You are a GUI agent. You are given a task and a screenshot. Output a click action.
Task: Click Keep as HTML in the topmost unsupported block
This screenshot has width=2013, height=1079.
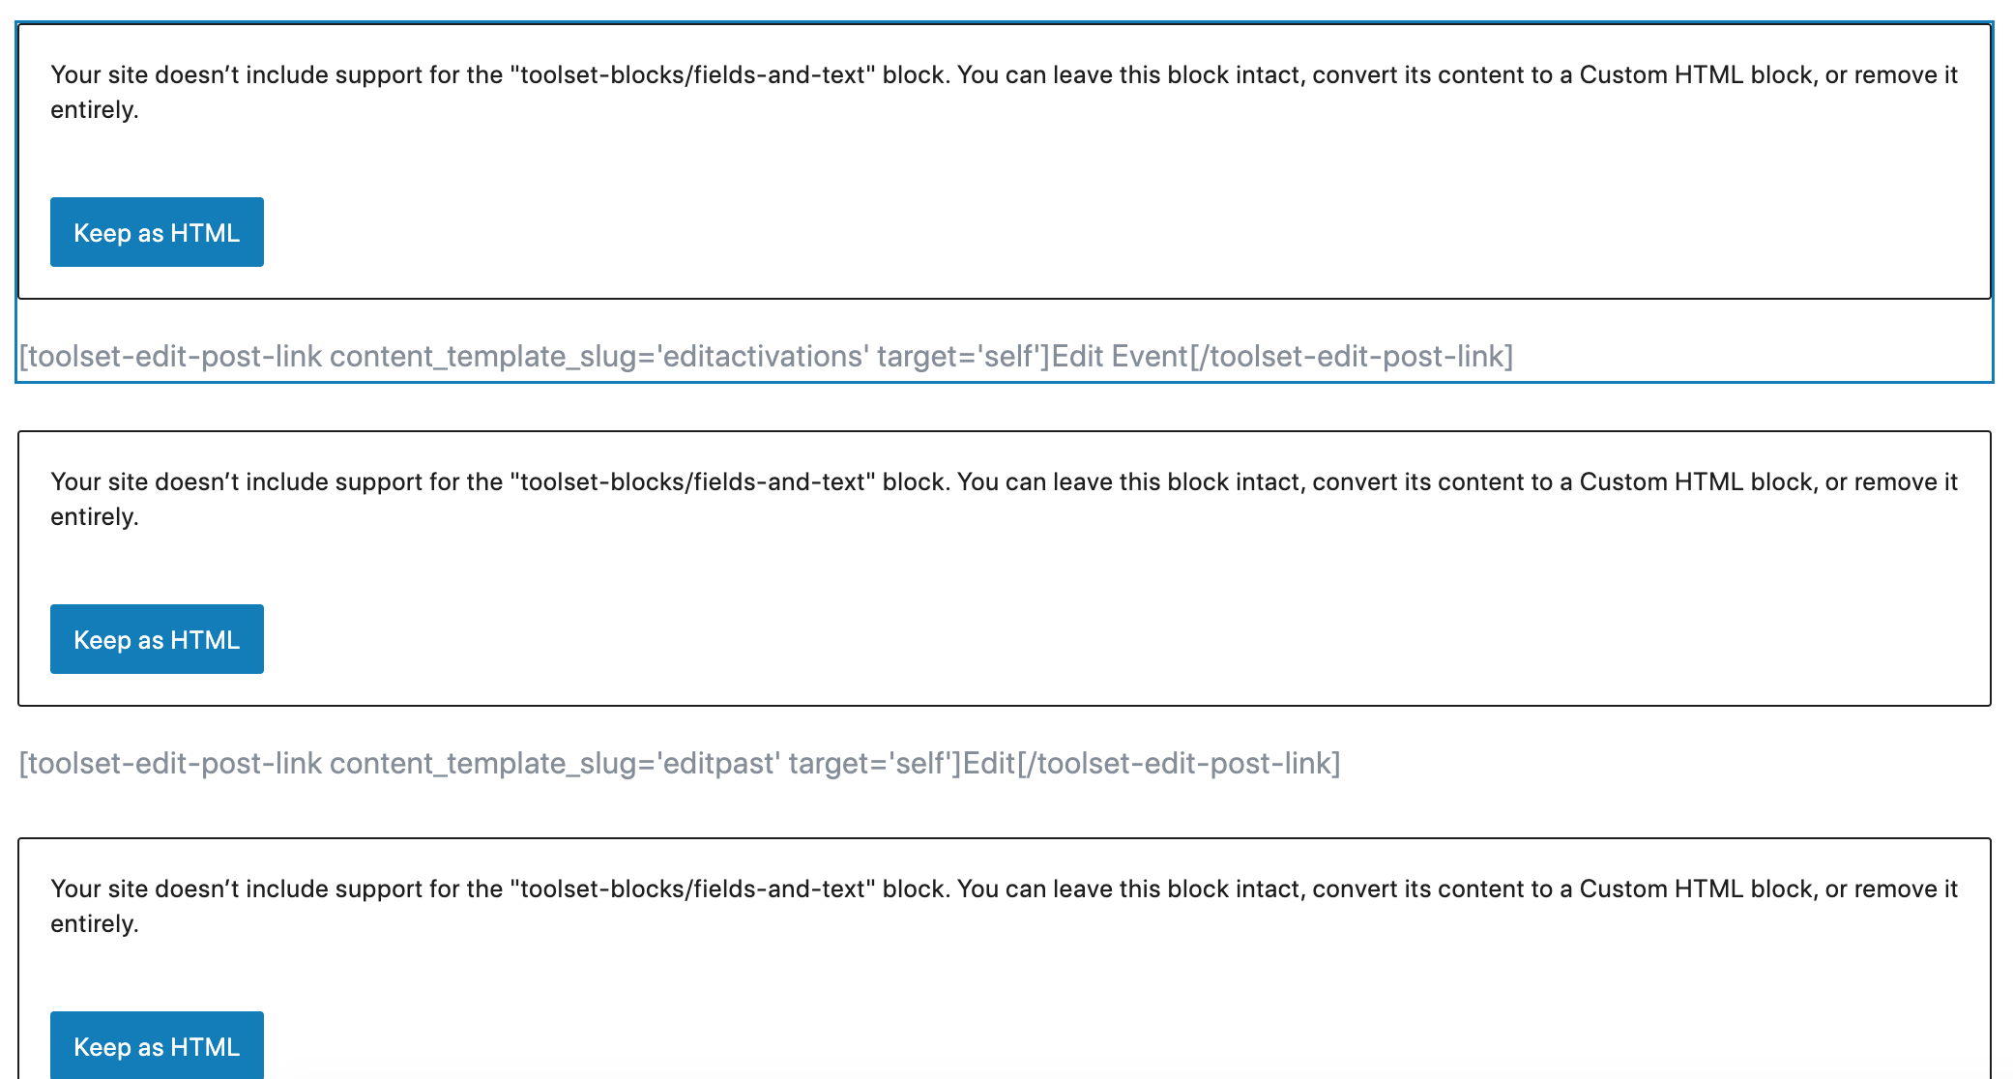(157, 232)
